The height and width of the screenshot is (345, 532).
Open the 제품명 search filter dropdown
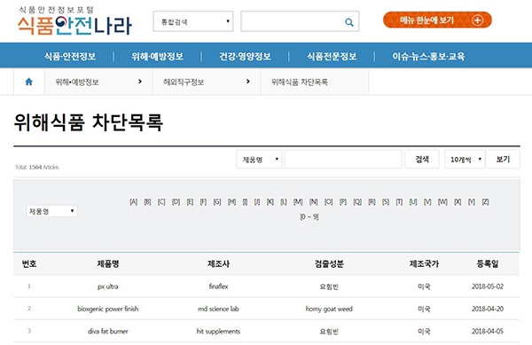[x=259, y=159]
